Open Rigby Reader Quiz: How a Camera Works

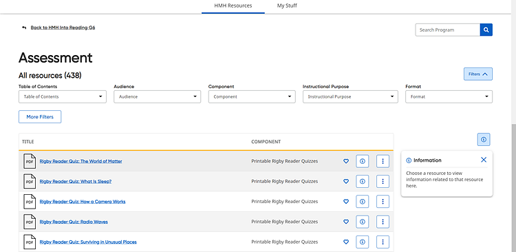pyautogui.click(x=83, y=201)
